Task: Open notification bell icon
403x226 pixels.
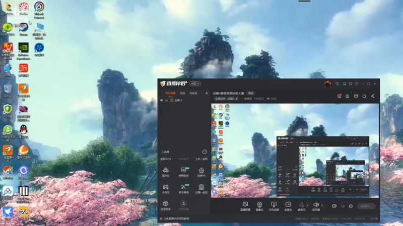Action: pos(364,96)
